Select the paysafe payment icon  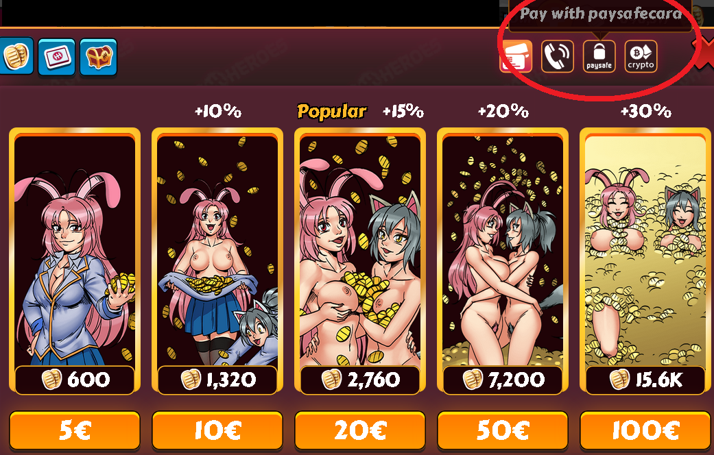click(599, 56)
